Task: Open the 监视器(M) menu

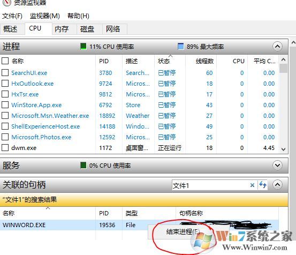Action: [x=45, y=16]
